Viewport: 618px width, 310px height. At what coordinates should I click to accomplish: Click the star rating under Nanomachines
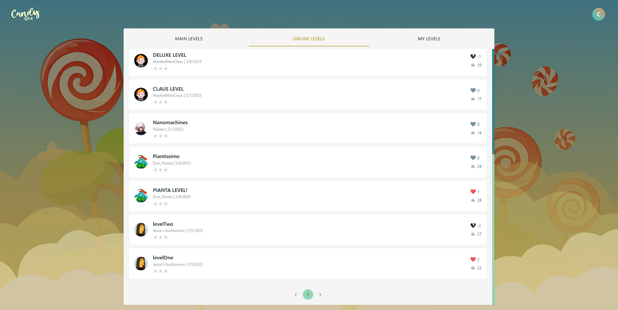(x=161, y=136)
